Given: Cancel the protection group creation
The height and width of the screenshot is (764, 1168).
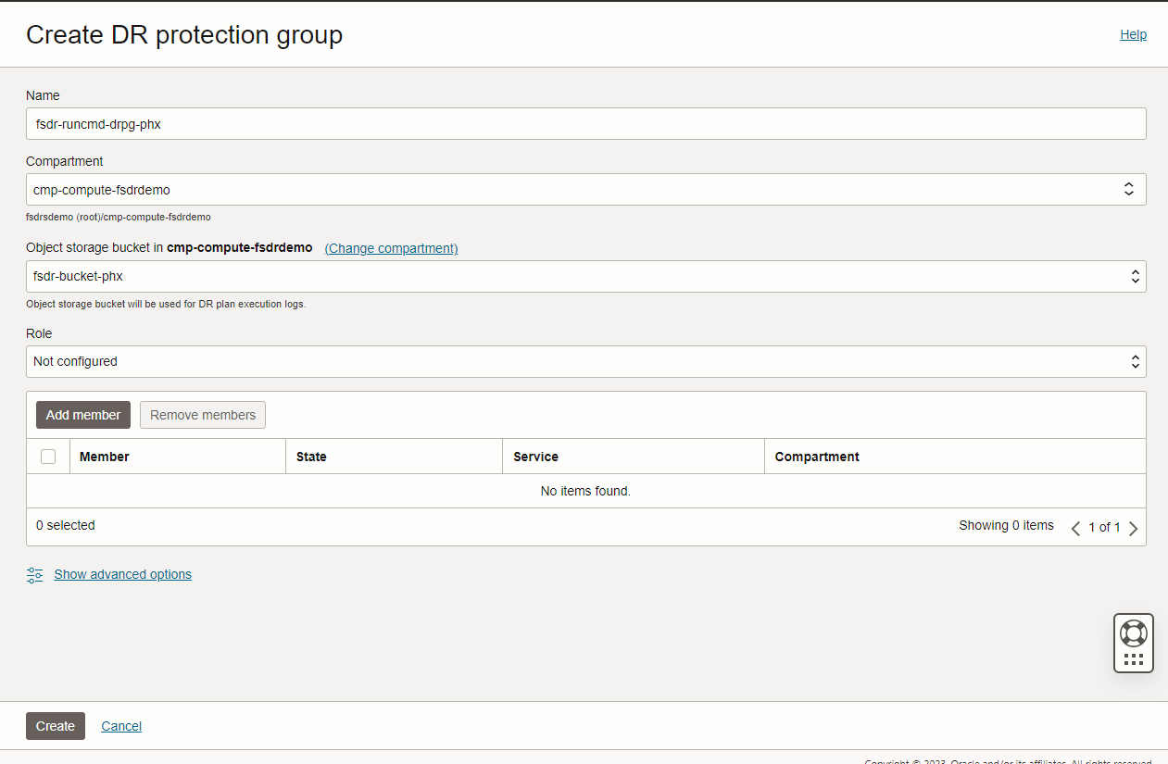Looking at the screenshot, I should click(121, 726).
